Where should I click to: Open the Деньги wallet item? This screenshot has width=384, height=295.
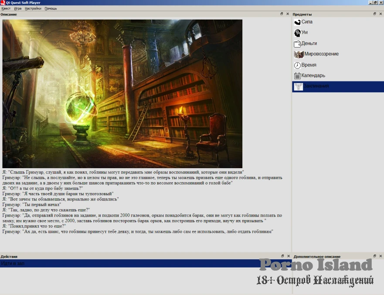point(298,44)
